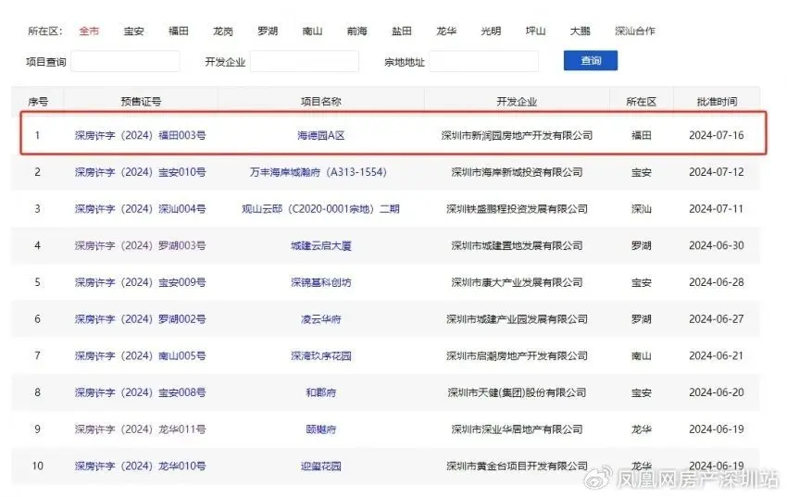This screenshot has height=497, width=787.
Task: Open project 城建云启大厦
Action: (320, 246)
